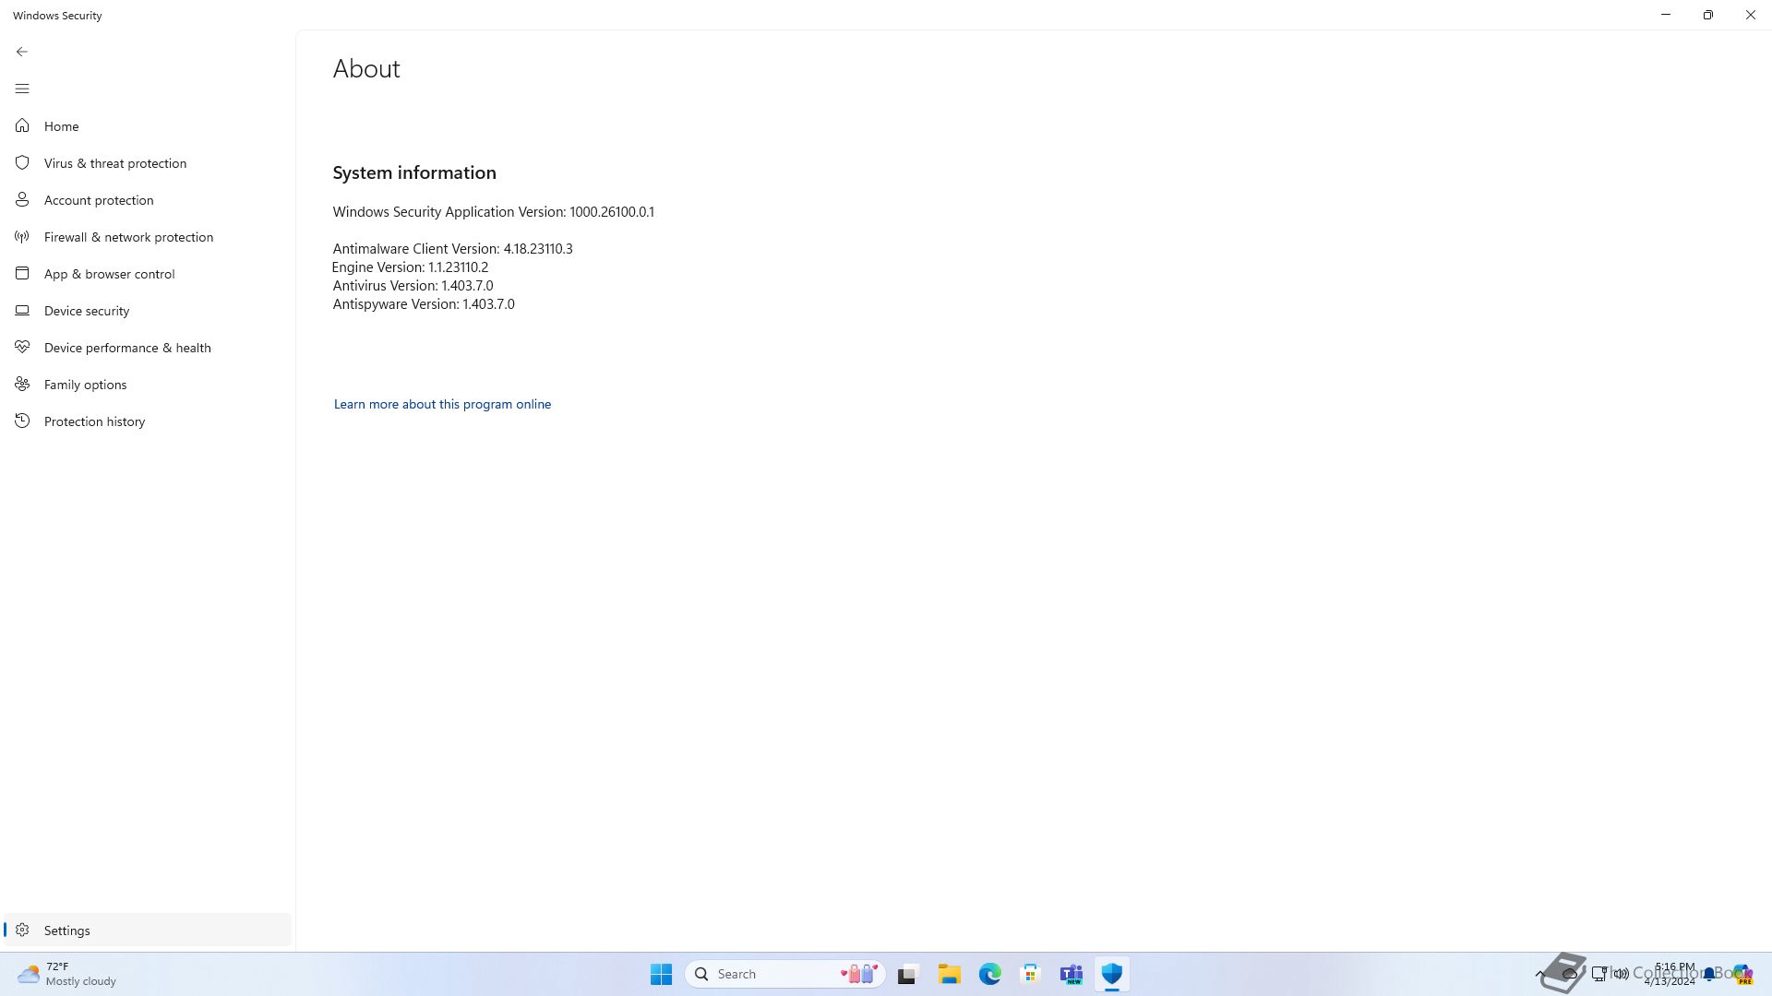This screenshot has width=1772, height=996.
Task: Show hidden tray icons chevron
Action: click(x=1539, y=974)
